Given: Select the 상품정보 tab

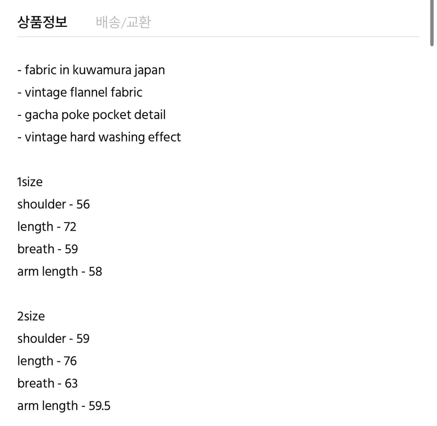Looking at the screenshot, I should pyautogui.click(x=43, y=22).
